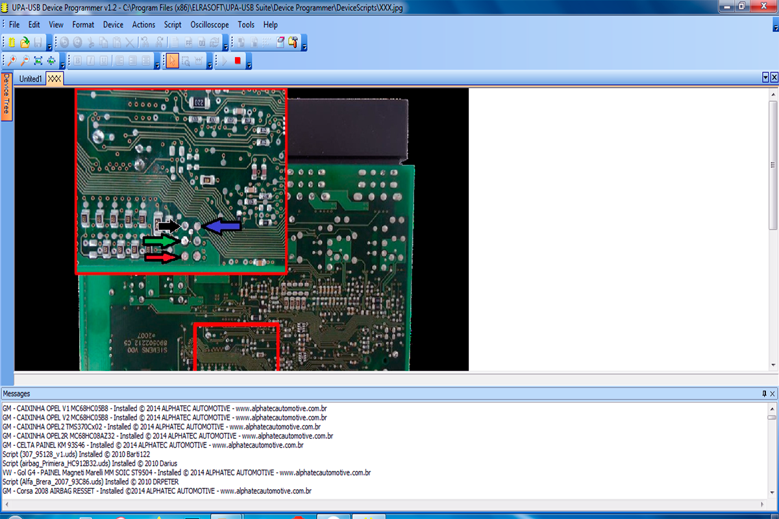Select the Zoom In tool
This screenshot has height=519, width=779.
12,60
